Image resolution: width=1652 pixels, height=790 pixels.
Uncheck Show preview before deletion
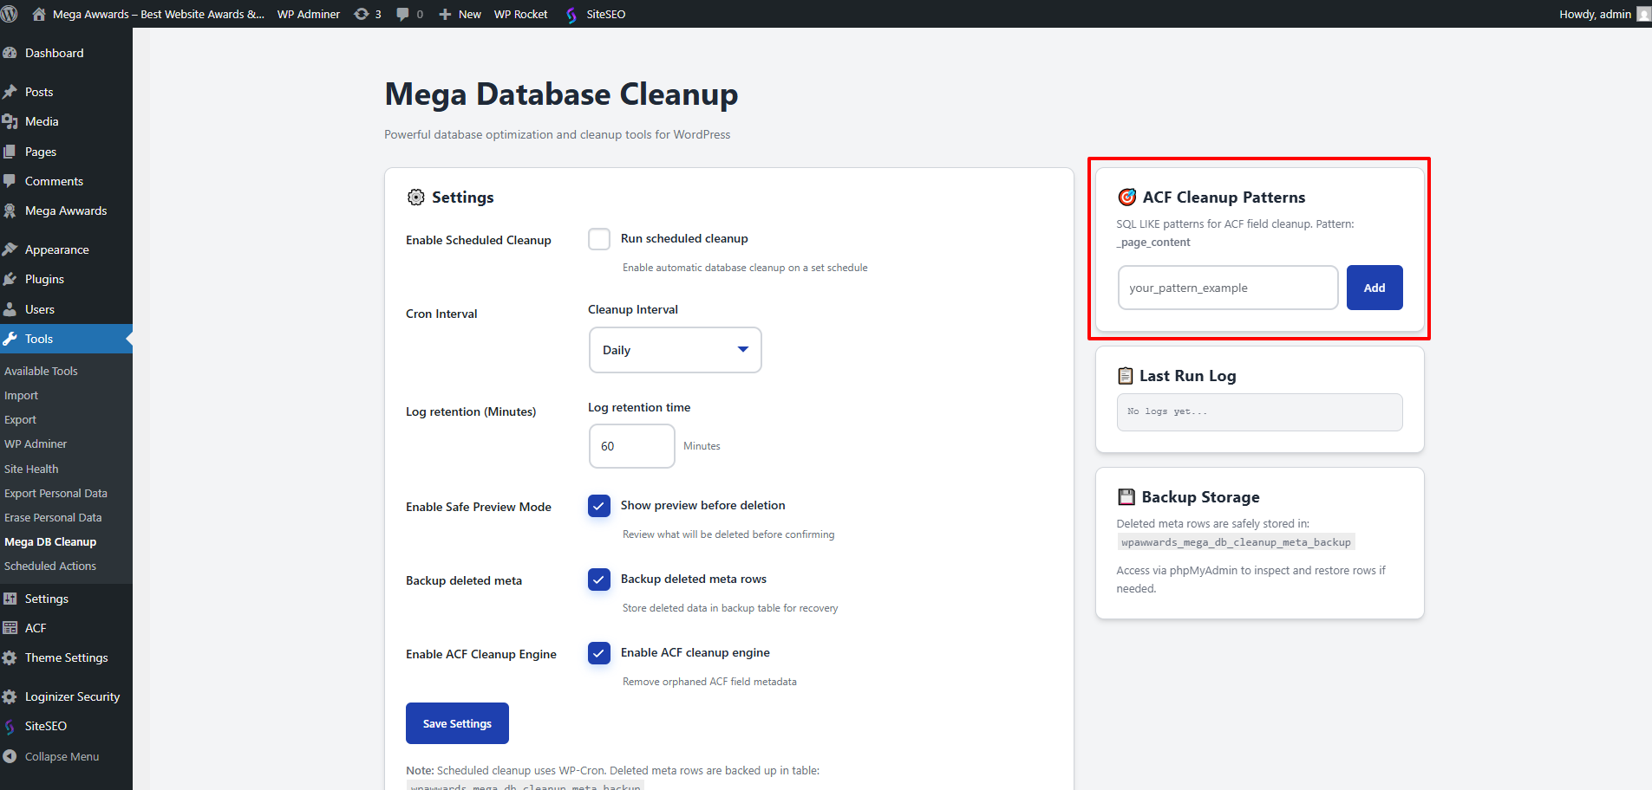click(x=599, y=506)
